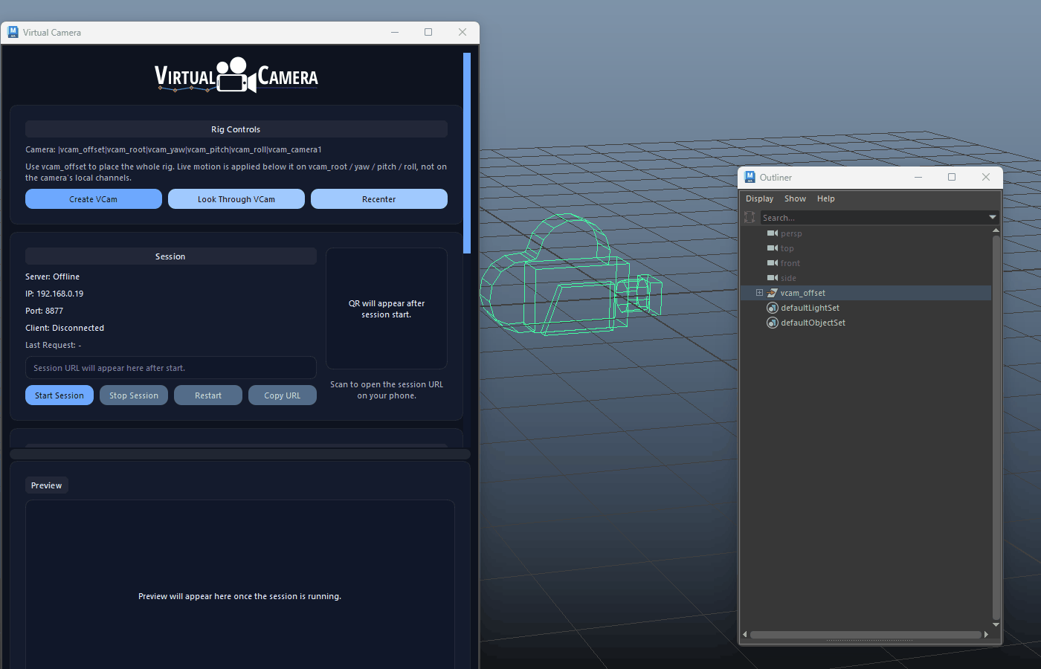Open the Outliner search options dropdown arrow
The height and width of the screenshot is (669, 1041).
click(x=993, y=217)
